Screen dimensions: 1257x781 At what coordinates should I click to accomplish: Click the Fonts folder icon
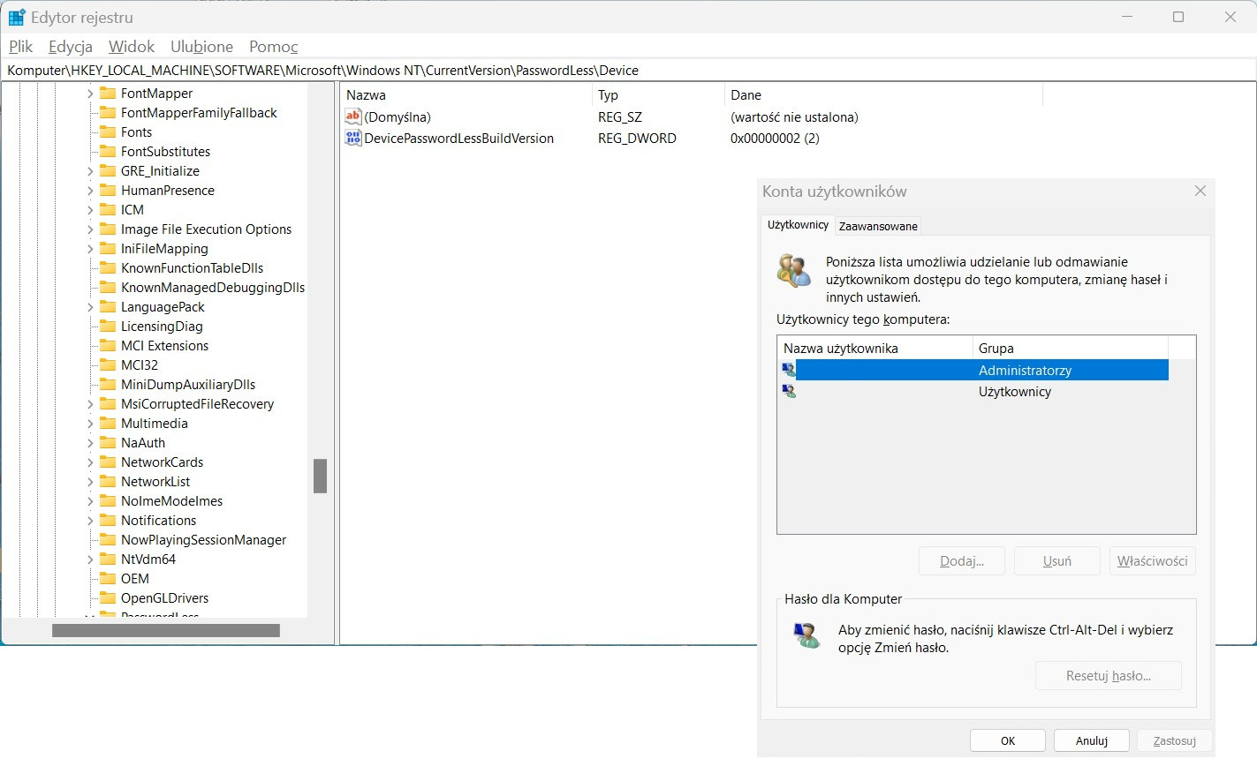click(x=108, y=131)
